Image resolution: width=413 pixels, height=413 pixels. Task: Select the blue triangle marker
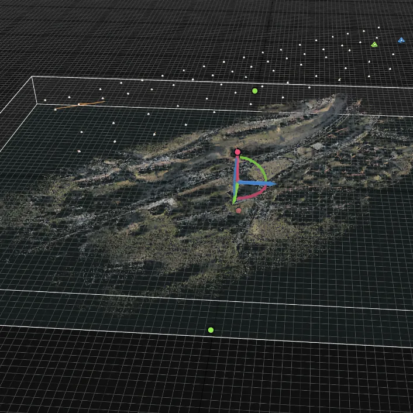tap(401, 40)
